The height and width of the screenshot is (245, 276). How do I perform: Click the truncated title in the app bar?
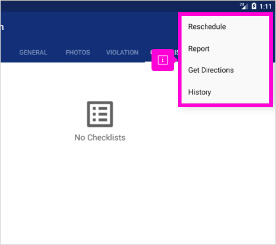(2, 27)
